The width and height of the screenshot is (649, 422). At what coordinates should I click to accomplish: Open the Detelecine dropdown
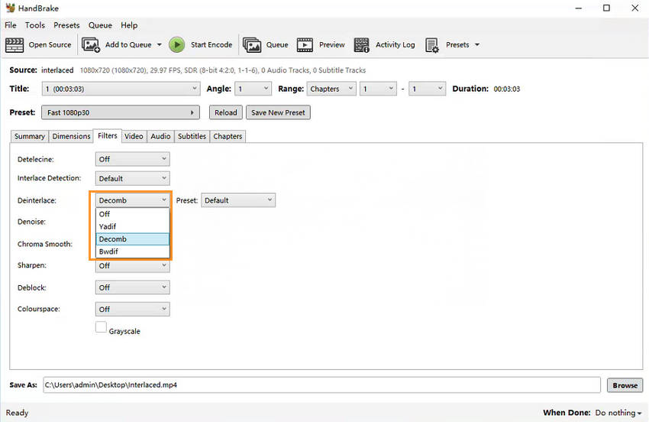coord(132,159)
